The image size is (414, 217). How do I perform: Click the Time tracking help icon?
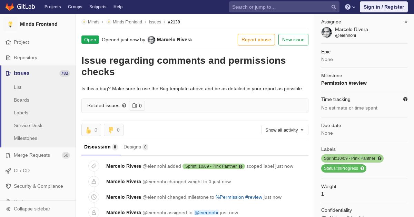click(405, 99)
